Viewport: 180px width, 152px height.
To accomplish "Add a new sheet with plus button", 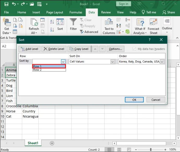I will pos(52,143).
